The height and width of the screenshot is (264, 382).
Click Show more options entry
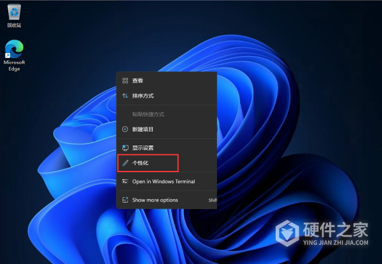coord(167,200)
